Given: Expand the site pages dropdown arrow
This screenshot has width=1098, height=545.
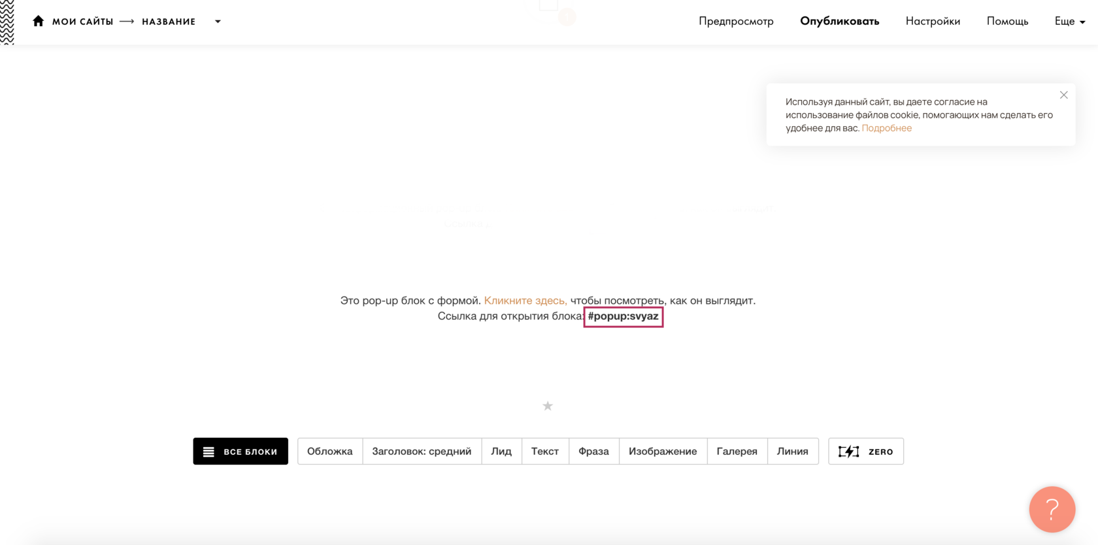Looking at the screenshot, I should click(218, 22).
